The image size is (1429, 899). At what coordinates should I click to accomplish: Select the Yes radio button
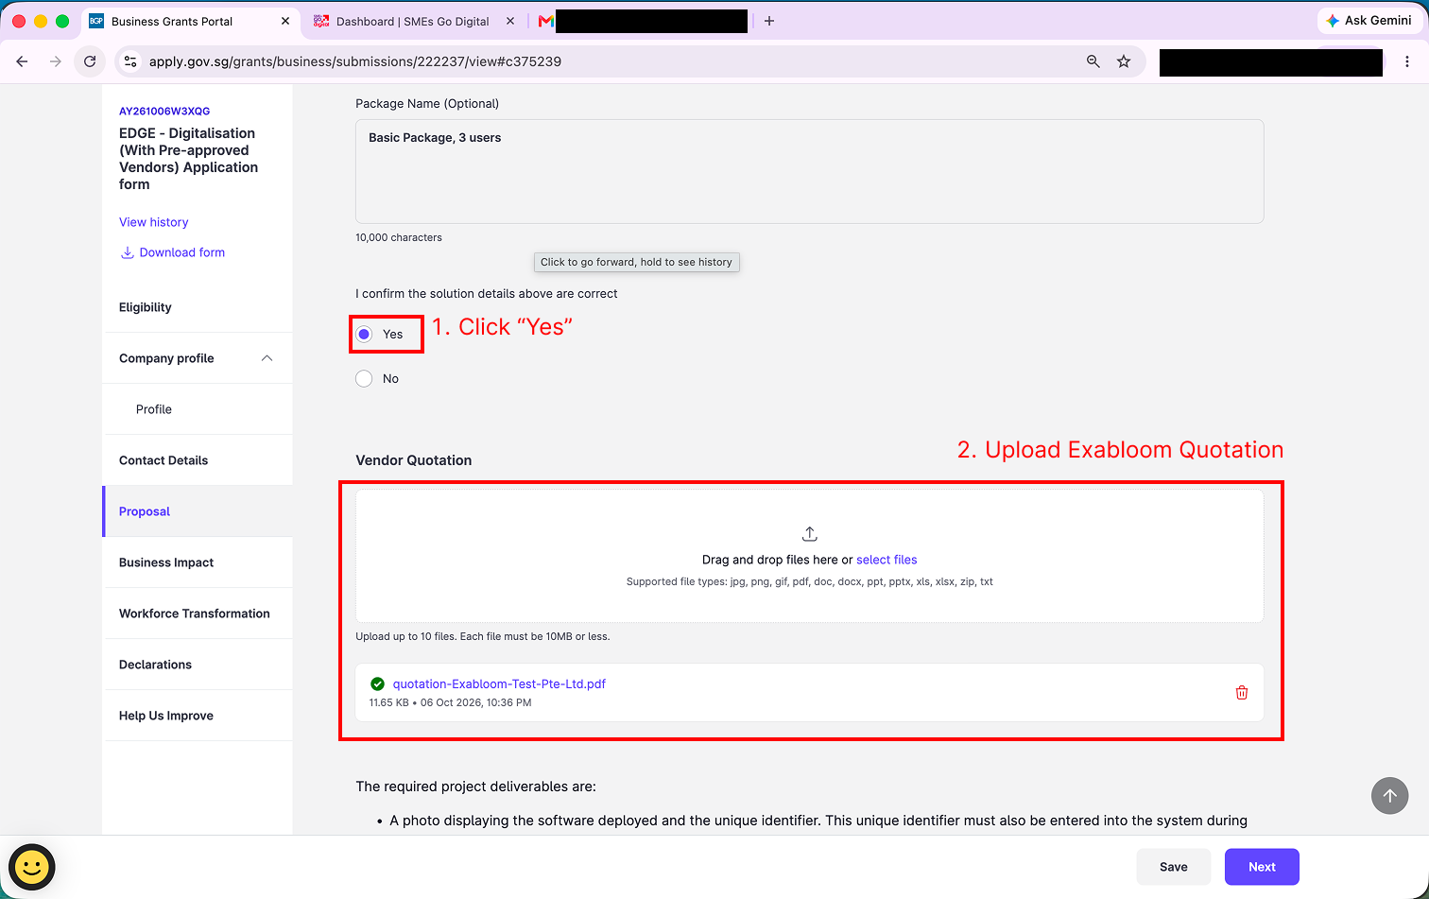tap(364, 335)
